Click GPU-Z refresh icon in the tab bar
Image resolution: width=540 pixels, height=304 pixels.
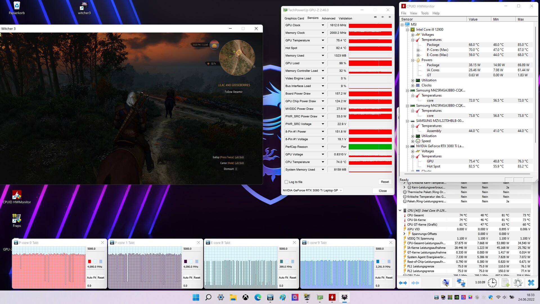pyautogui.click(x=382, y=17)
